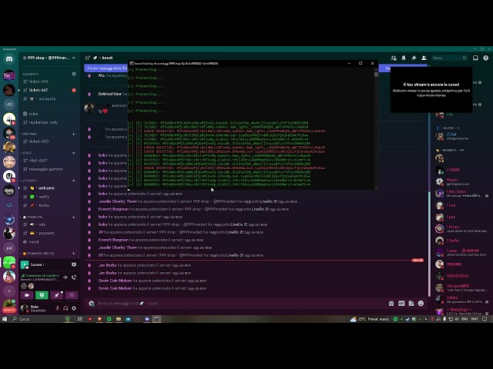Click the chat messages scrollbar

429,243
